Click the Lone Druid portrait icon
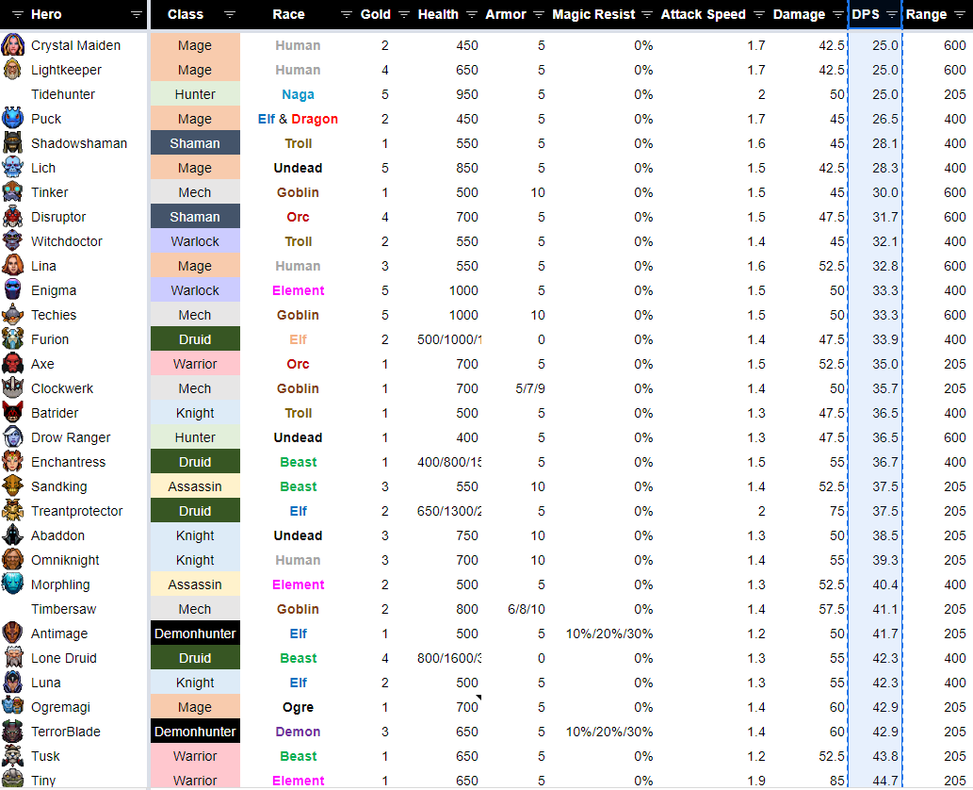 (12, 658)
